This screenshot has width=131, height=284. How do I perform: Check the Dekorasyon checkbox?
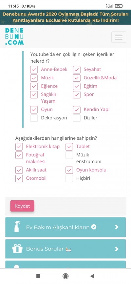point(34,118)
